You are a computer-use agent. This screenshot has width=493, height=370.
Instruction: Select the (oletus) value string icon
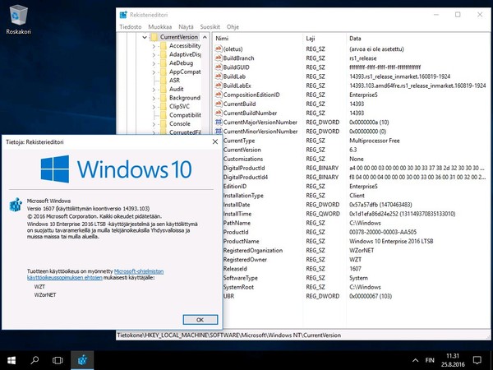[x=219, y=49]
